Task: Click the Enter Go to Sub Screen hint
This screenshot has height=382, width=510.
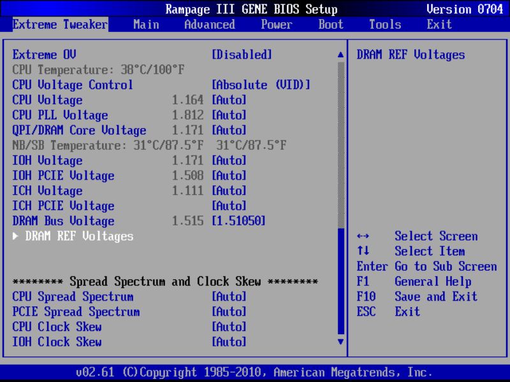Action: (x=426, y=266)
